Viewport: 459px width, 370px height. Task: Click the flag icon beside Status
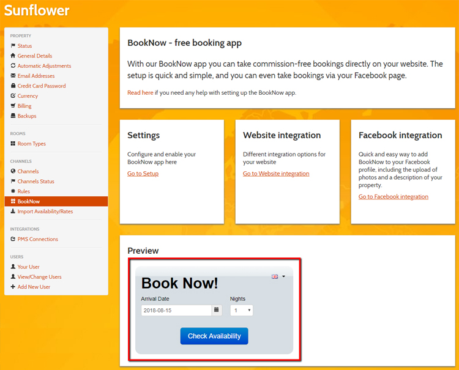(x=13, y=46)
